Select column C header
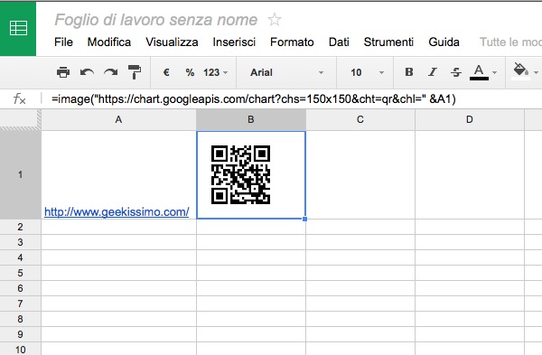 click(360, 119)
